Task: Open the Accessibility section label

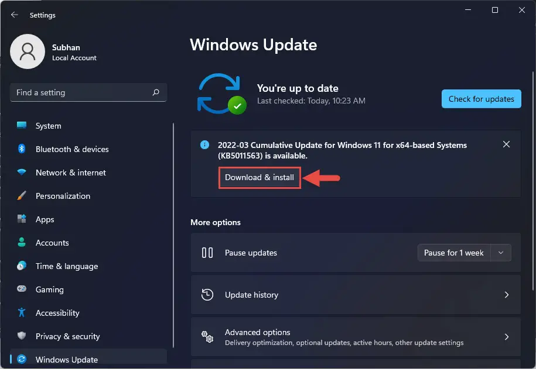Action: pos(57,313)
